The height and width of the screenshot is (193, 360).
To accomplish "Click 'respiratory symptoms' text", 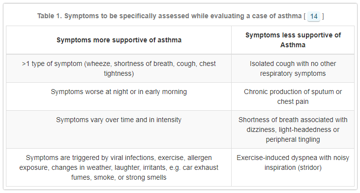I will click(x=293, y=73).
